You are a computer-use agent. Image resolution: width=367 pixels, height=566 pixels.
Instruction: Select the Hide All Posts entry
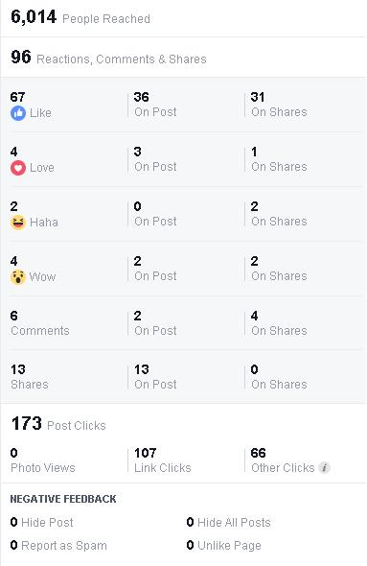(229, 522)
